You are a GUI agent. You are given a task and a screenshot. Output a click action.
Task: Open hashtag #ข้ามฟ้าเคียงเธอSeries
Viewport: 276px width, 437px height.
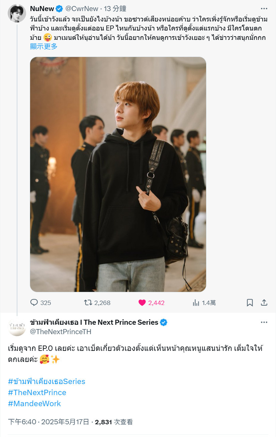(47, 381)
